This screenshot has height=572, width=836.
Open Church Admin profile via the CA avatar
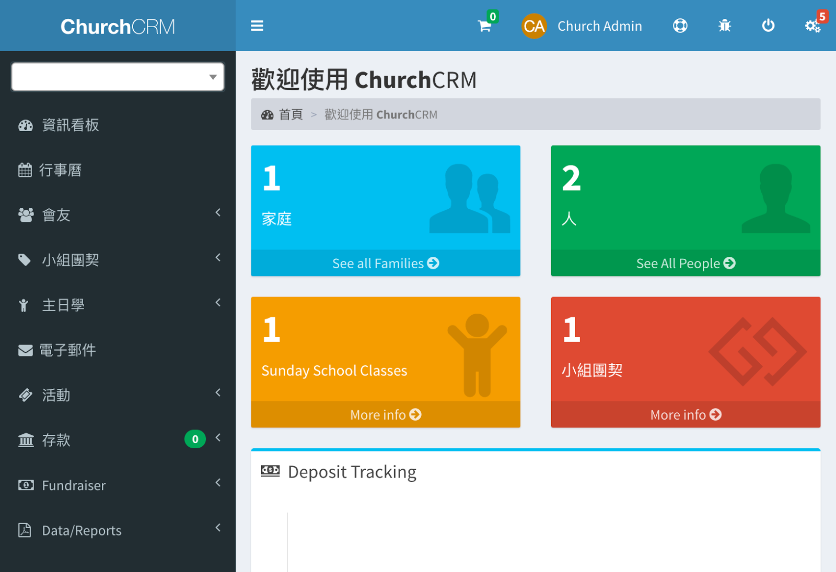534,26
